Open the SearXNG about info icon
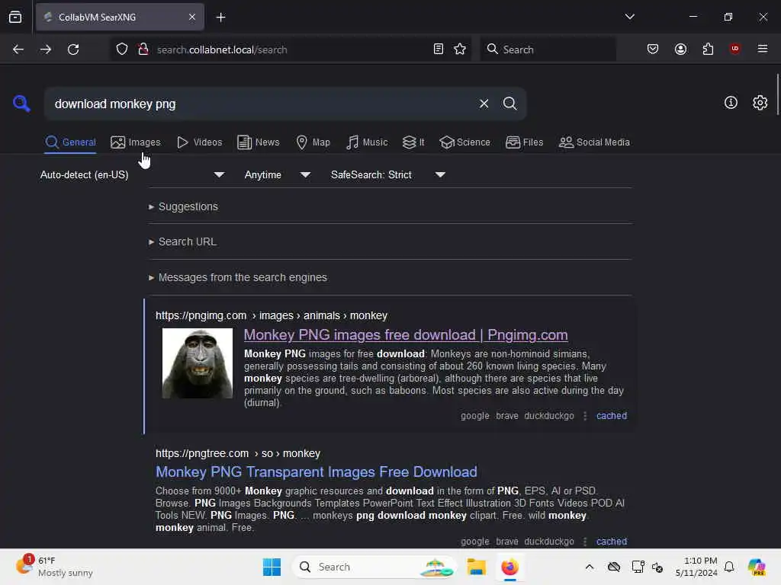781x585 pixels. pos(731,103)
